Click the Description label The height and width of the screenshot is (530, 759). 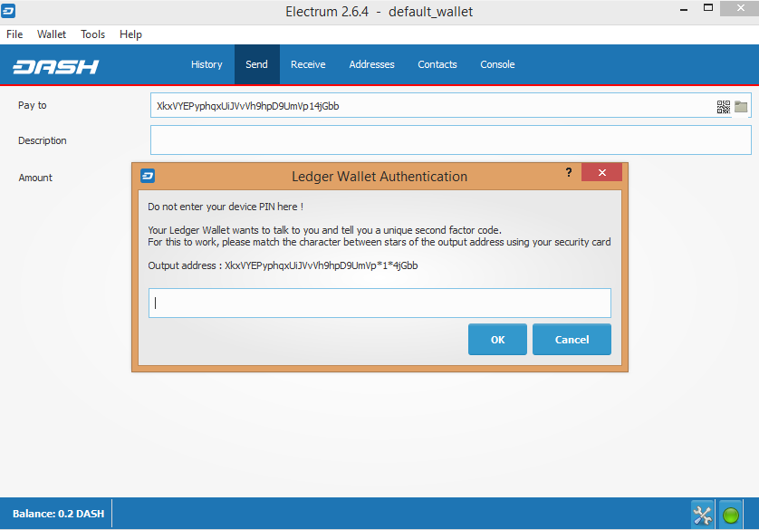click(42, 140)
